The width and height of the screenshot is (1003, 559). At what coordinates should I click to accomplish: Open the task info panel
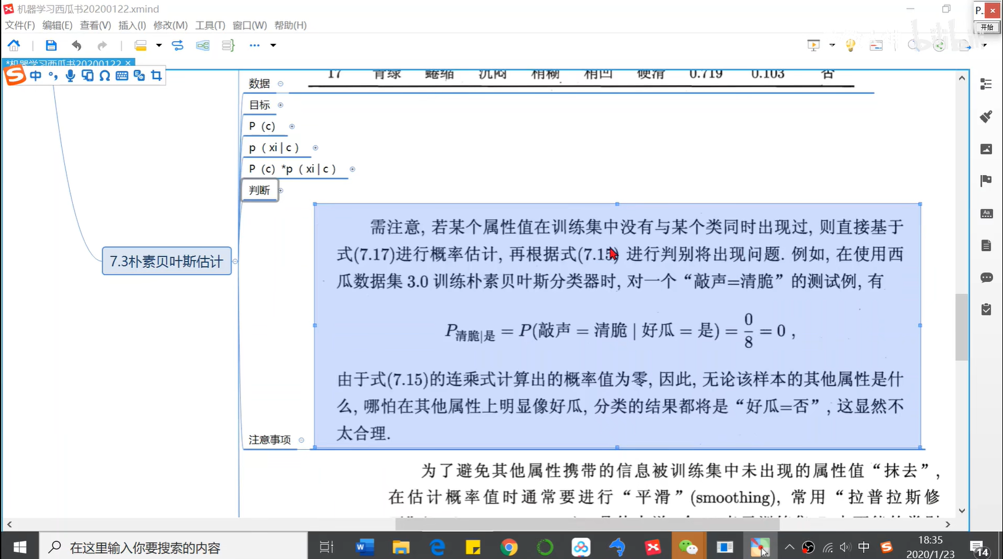pyautogui.click(x=986, y=310)
